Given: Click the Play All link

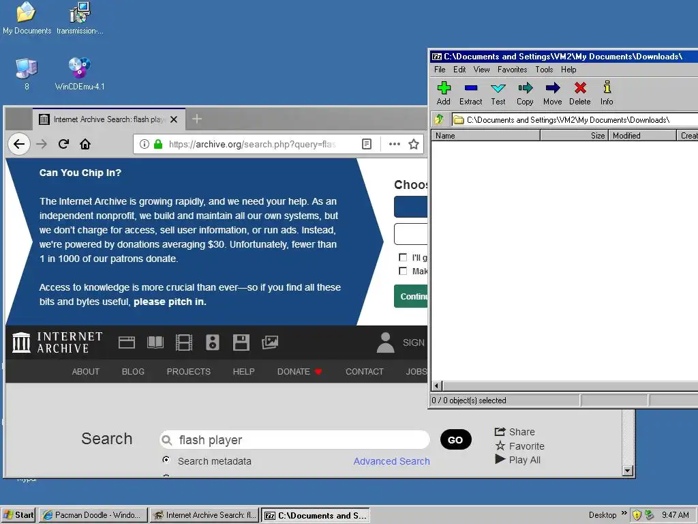Looking at the screenshot, I should (x=518, y=460).
